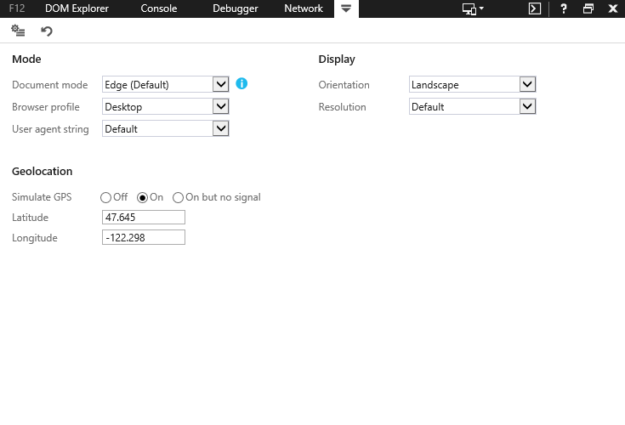Click the help question mark icon
This screenshot has height=425, width=625.
point(564,8)
